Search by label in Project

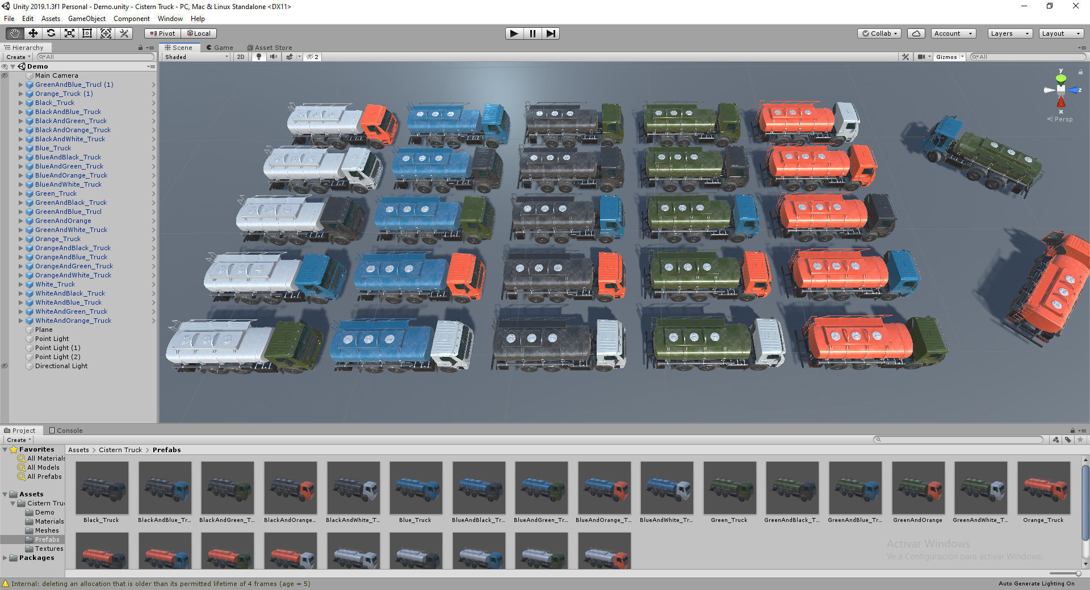point(1068,440)
